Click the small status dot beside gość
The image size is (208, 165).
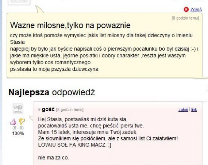pyautogui.click(x=39, y=110)
